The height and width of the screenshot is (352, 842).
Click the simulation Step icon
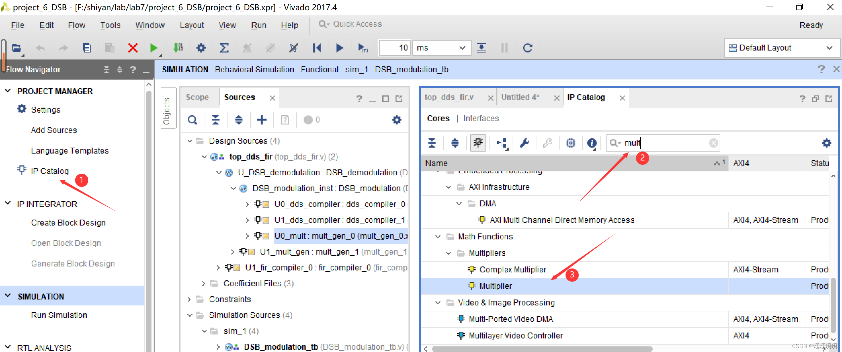coord(482,48)
